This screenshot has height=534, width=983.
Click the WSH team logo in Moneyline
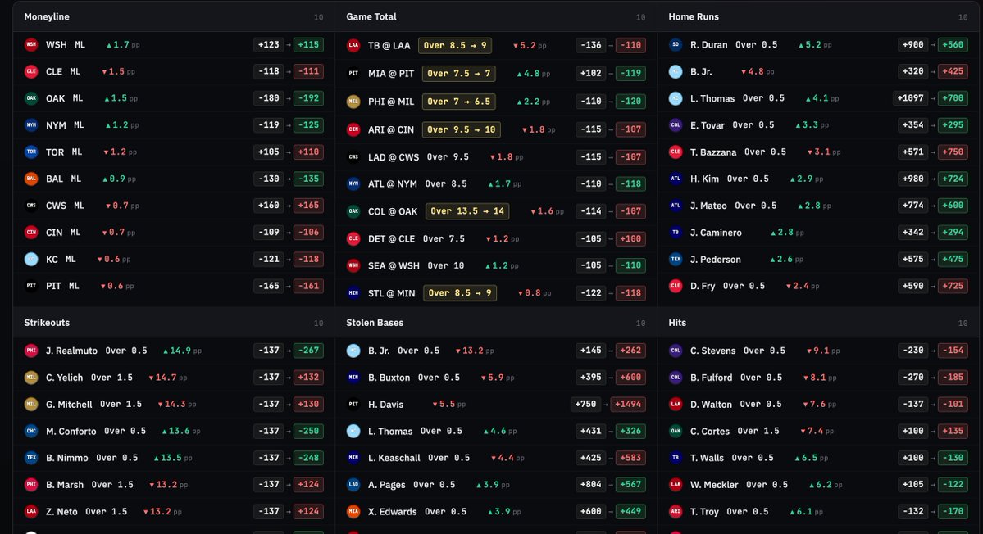point(30,44)
